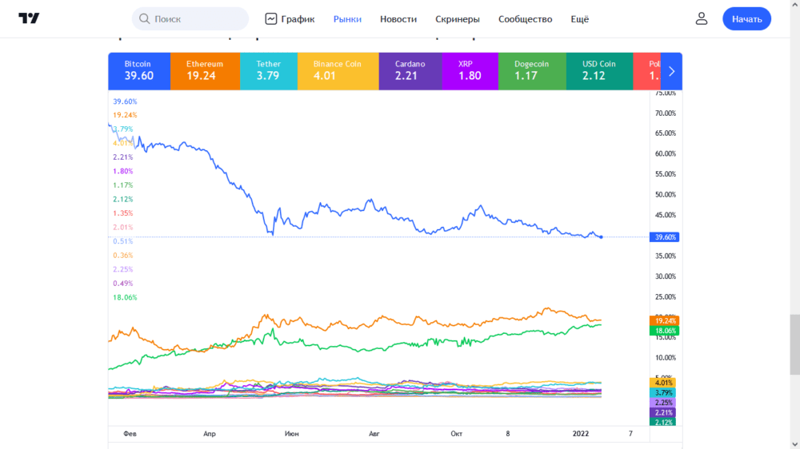Viewport: 800px width, 449px height.
Task: Select the Dogecoin tile
Action: pyautogui.click(x=532, y=71)
